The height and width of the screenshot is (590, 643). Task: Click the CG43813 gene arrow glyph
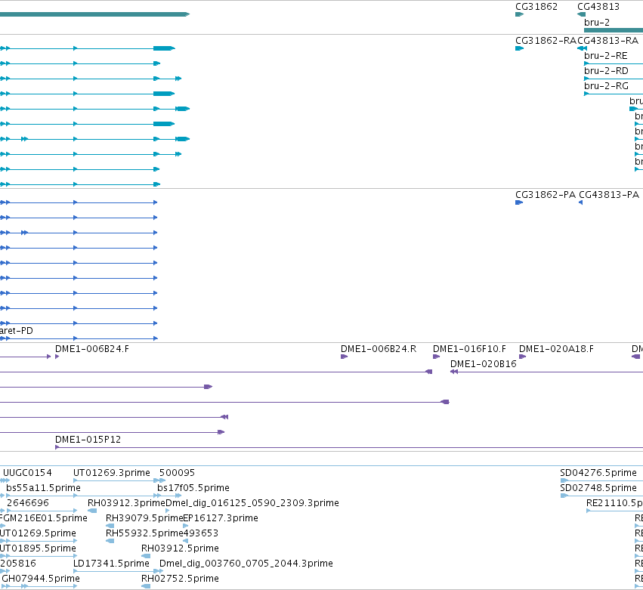coord(581,14)
